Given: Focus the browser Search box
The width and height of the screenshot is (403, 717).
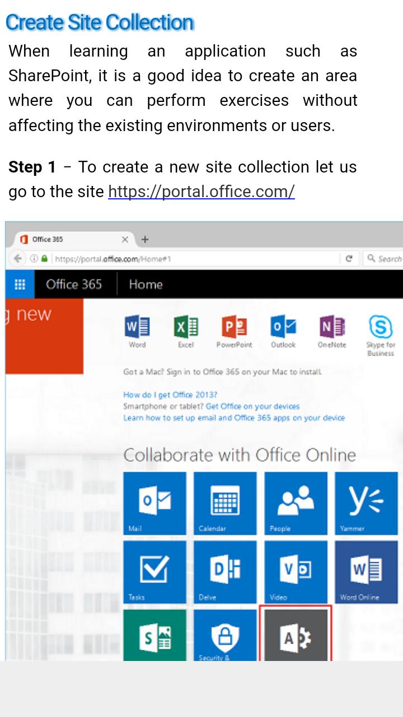Looking at the screenshot, I should click(x=383, y=259).
